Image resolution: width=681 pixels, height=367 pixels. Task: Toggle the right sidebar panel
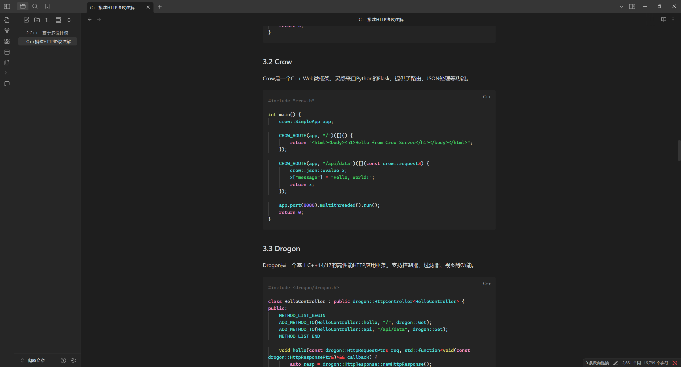(632, 6)
